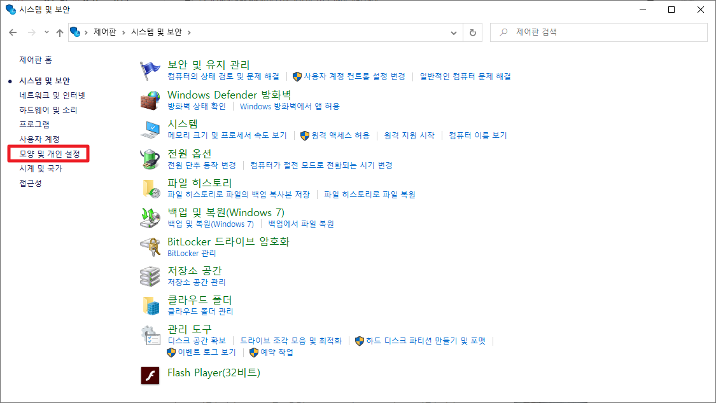The height and width of the screenshot is (403, 716).
Task: Click 일반적인 컴퓨터 문제 해결
Action: tap(465, 76)
